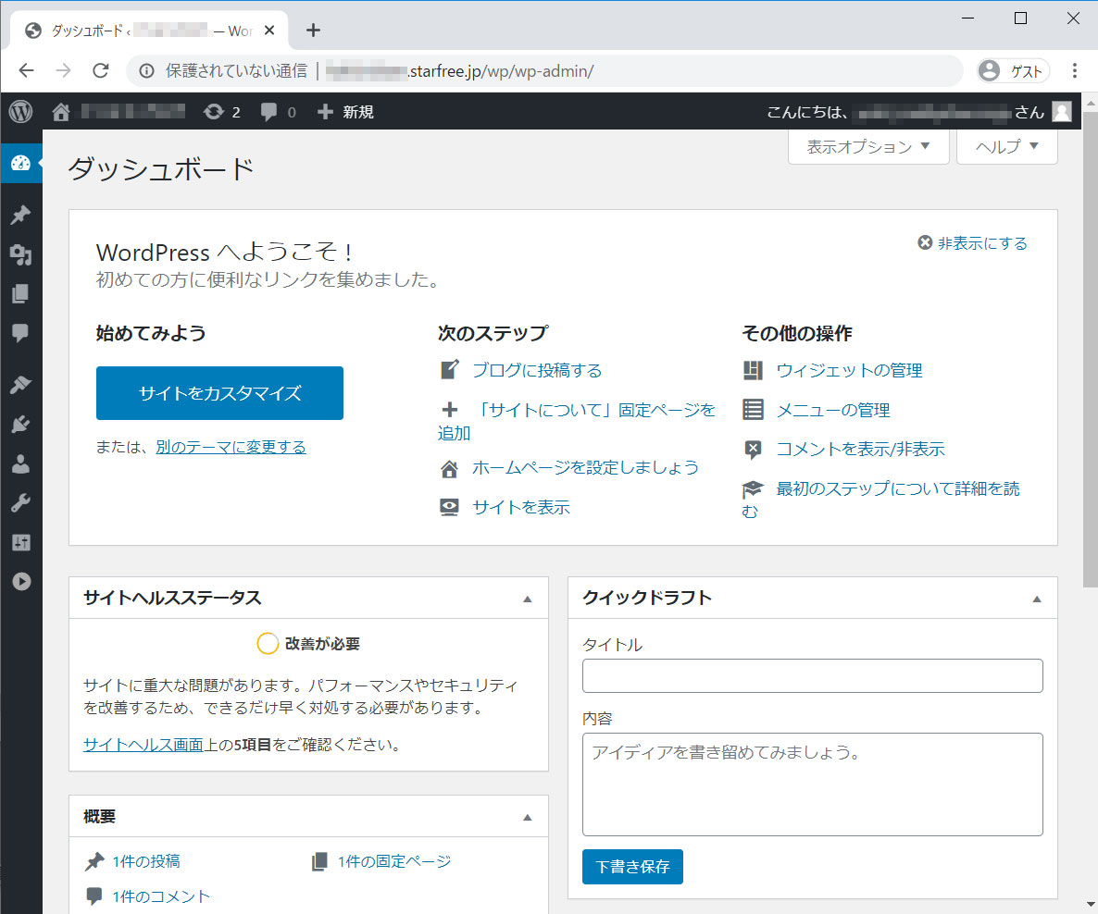The image size is (1098, 914).
Task: Open Comments icon in sidebar
Action: click(21, 332)
